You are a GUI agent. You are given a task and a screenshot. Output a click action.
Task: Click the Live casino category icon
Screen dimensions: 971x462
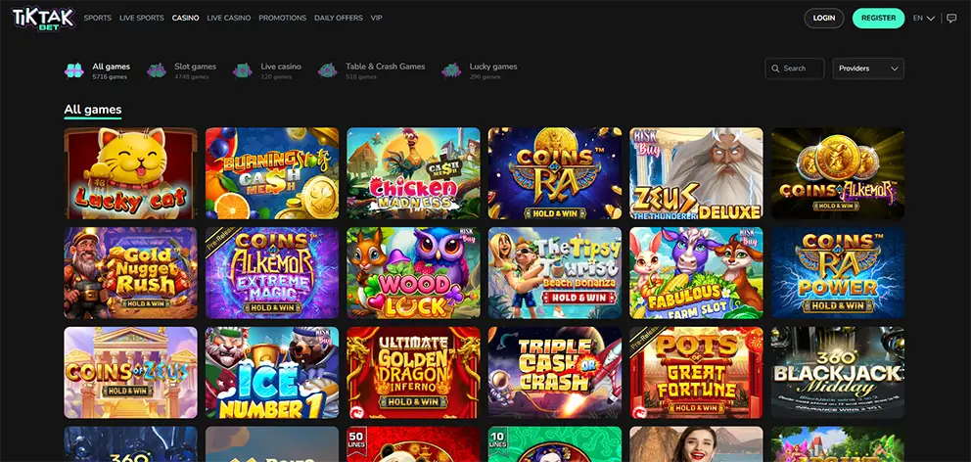tap(242, 70)
